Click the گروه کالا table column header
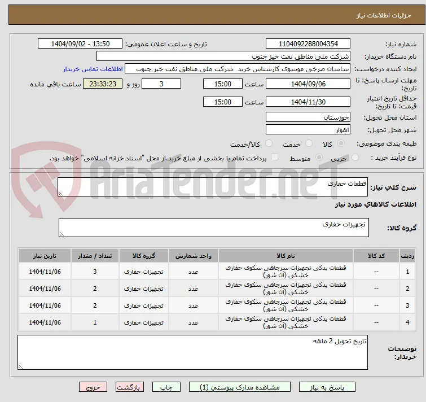 pos(144,256)
